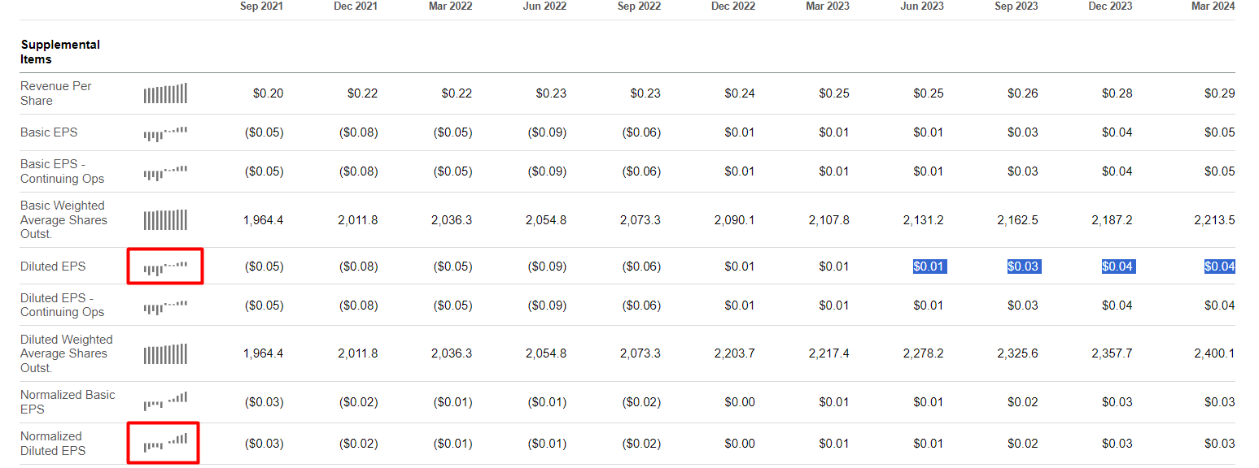This screenshot has height=468, width=1259.
Task: Click Diluted Weighted Average Shares value 2,400.1
Action: click(1214, 353)
